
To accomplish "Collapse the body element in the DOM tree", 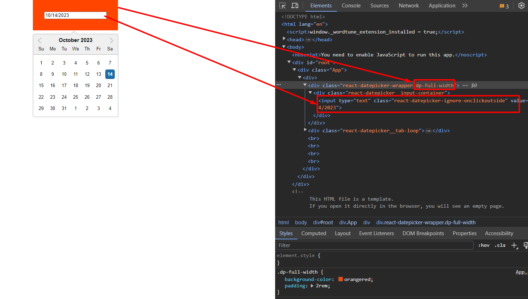I will (284, 47).
